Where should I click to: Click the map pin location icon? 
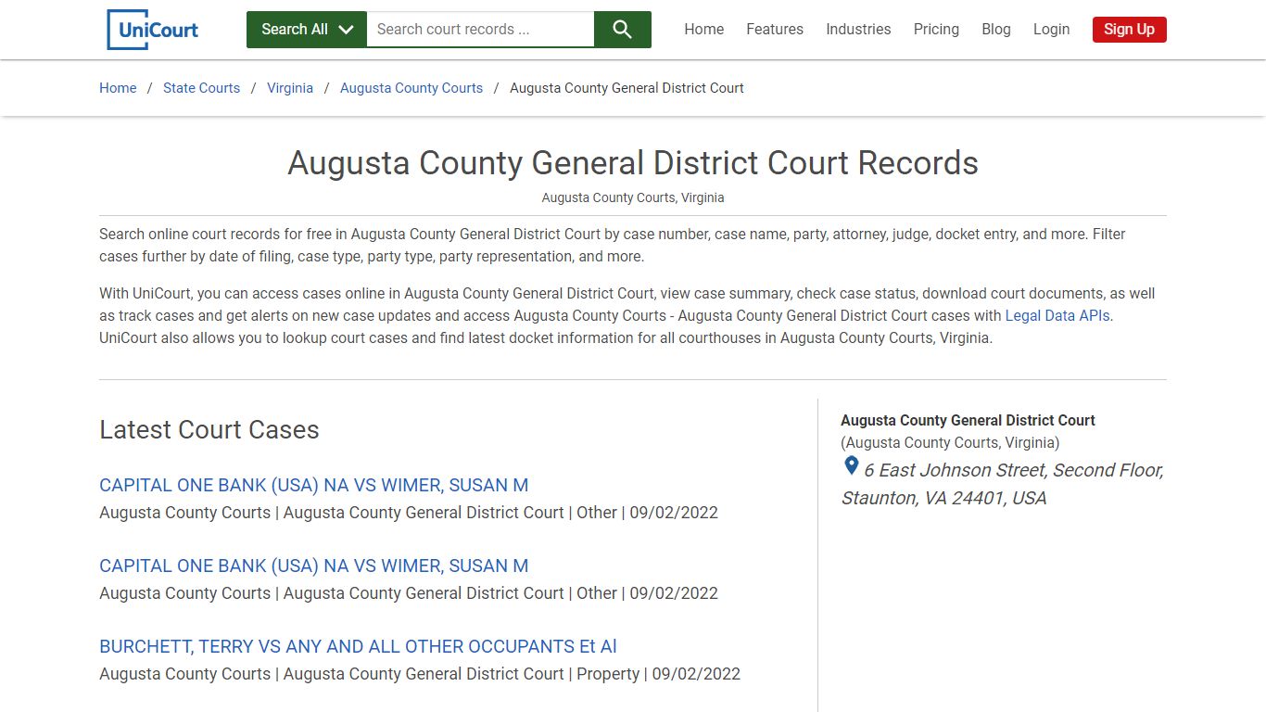click(851, 466)
